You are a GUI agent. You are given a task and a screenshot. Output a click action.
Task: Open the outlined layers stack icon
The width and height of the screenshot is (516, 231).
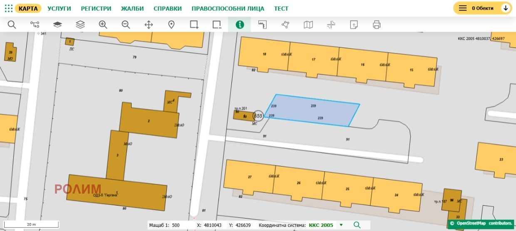[x=80, y=25]
